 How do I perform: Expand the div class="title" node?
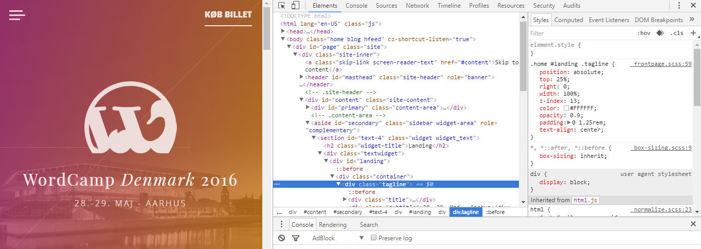(x=345, y=200)
